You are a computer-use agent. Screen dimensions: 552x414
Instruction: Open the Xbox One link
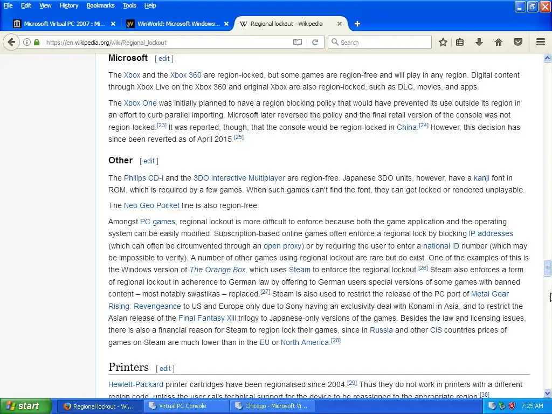(x=140, y=103)
